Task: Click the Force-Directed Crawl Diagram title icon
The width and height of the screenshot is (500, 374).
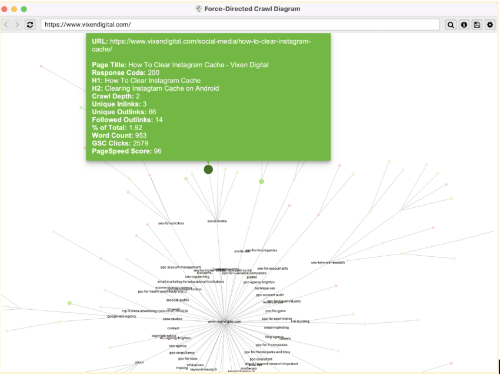Action: 198,9
